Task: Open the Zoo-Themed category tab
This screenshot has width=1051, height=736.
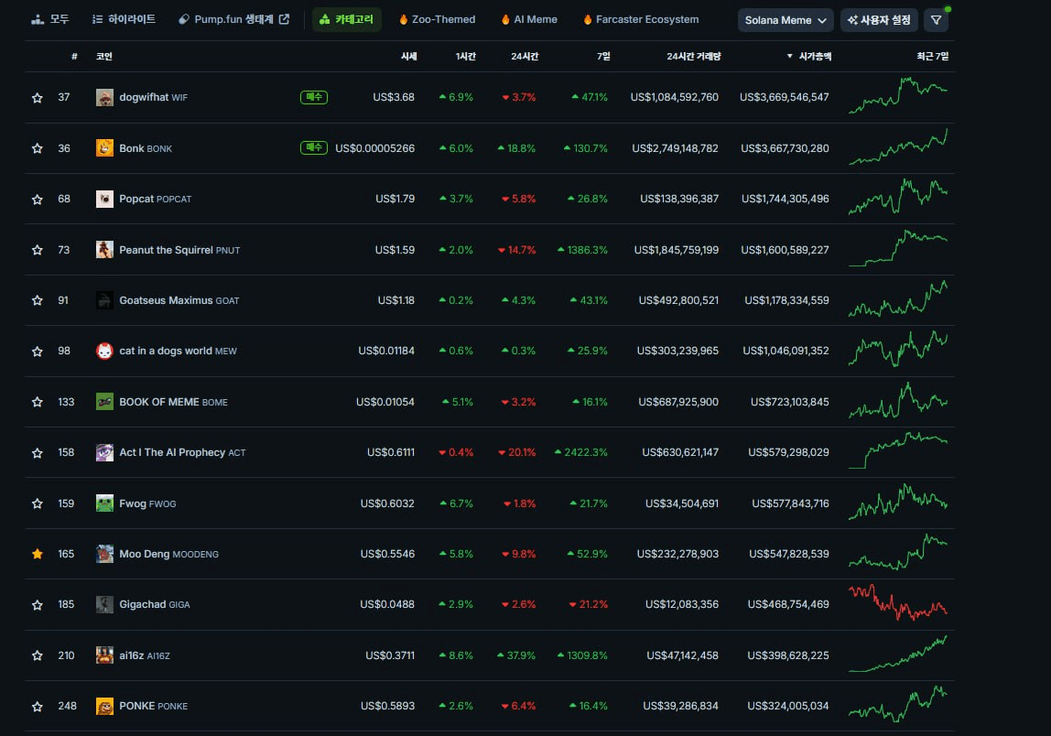Action: 437,19
